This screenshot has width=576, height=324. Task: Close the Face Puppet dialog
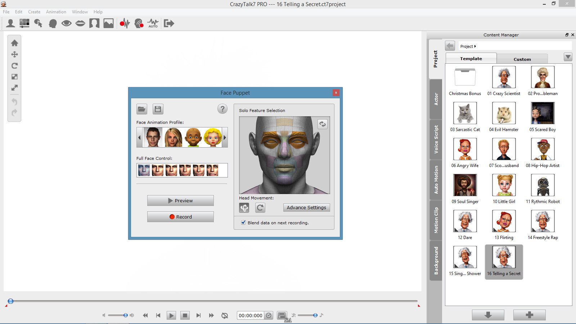(x=336, y=93)
